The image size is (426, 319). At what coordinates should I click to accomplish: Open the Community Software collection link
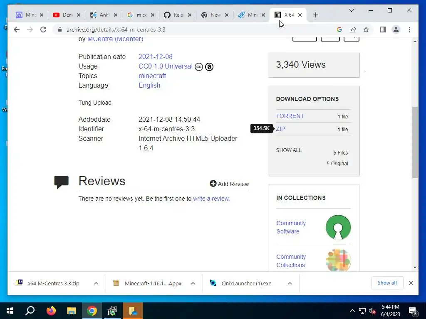point(291,227)
